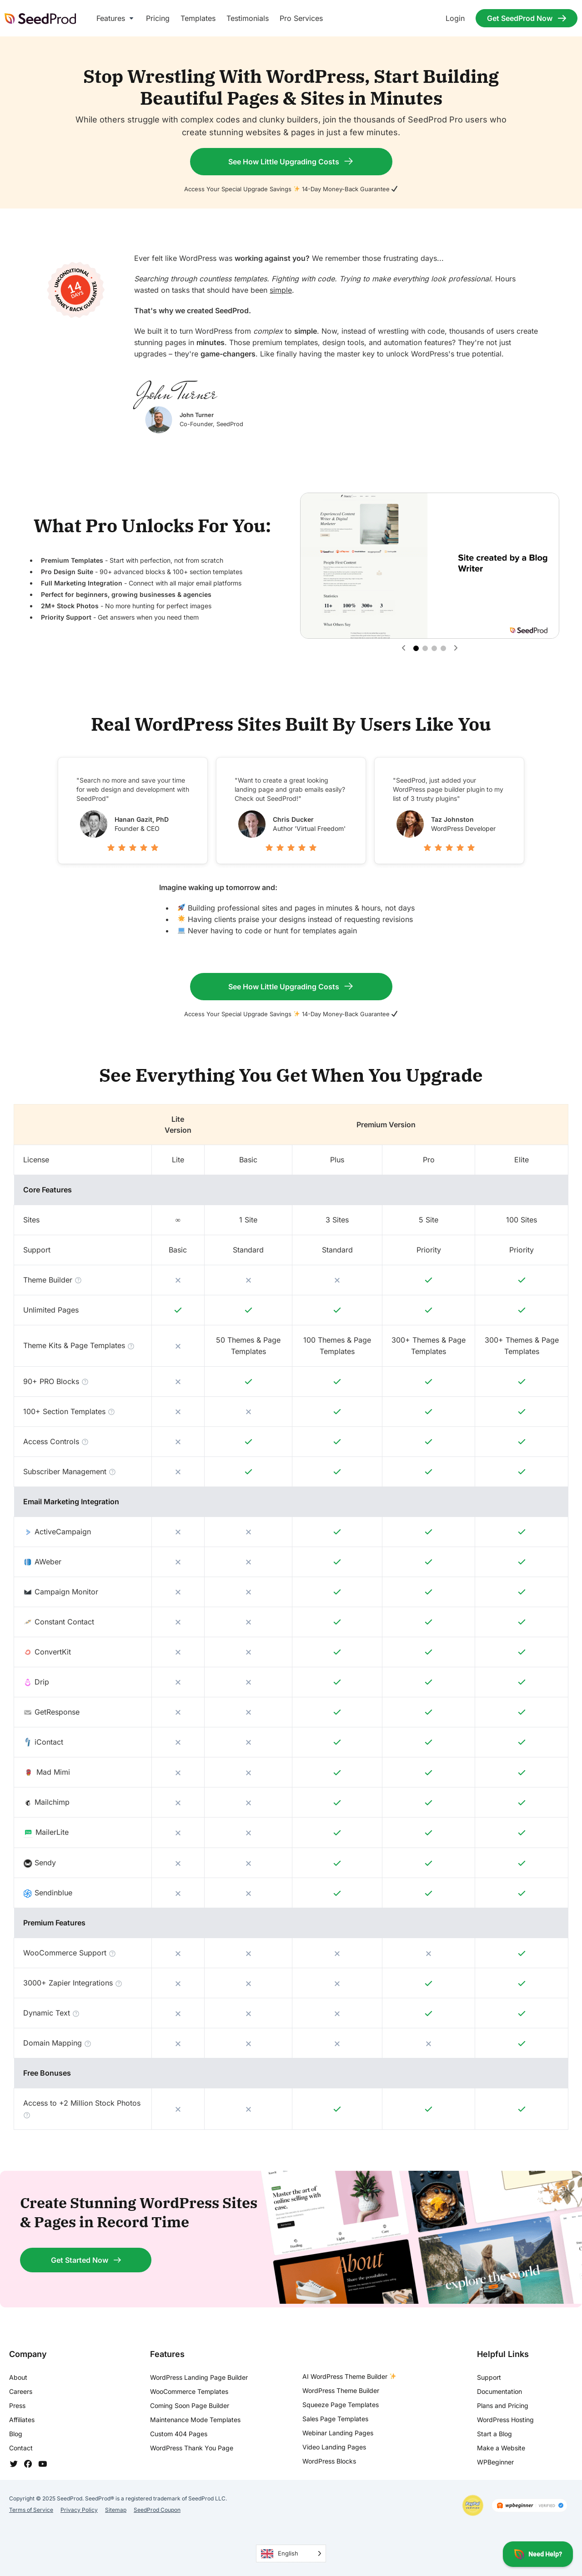Open the YouTube icon in footer
The image size is (582, 2576).
42,2463
